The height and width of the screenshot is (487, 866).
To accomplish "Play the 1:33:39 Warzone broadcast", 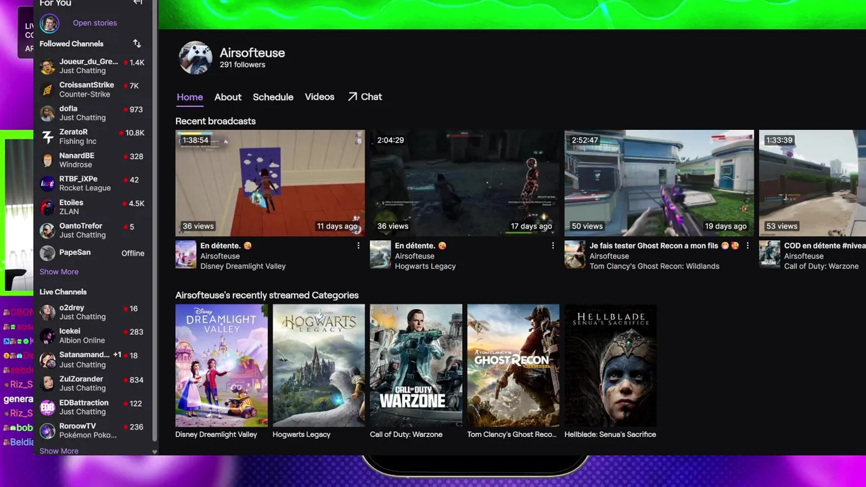I will [813, 183].
